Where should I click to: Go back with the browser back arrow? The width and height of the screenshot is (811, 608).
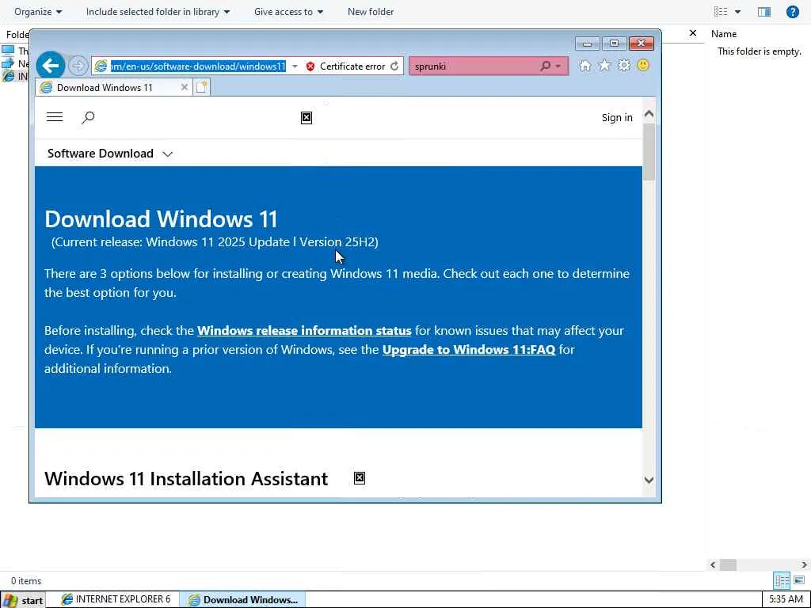point(51,66)
